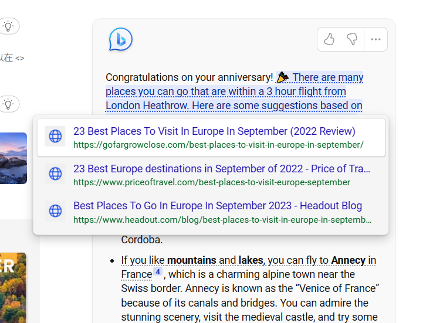The height and width of the screenshot is (323, 433).
Task: Open the Headout Blog September 2023 link
Action: coord(218,206)
